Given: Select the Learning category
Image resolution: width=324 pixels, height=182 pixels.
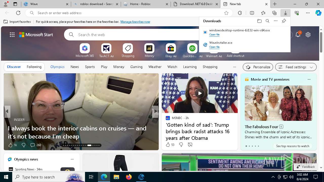Looking at the screenshot, I should click(190, 67).
